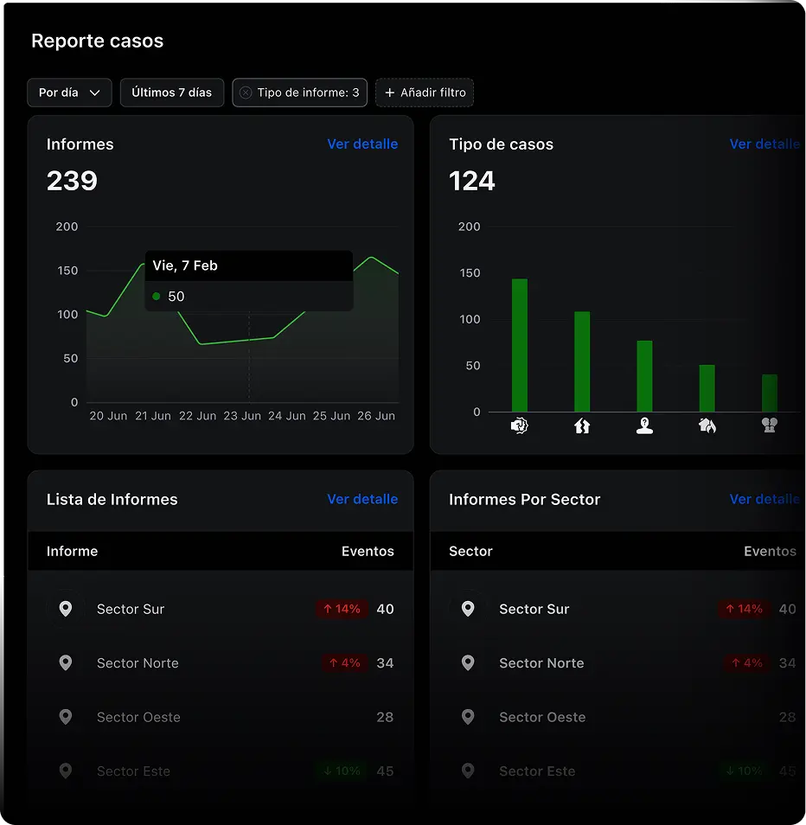Click the house fire icon under the chart
This screenshot has width=806, height=825.
point(707,425)
